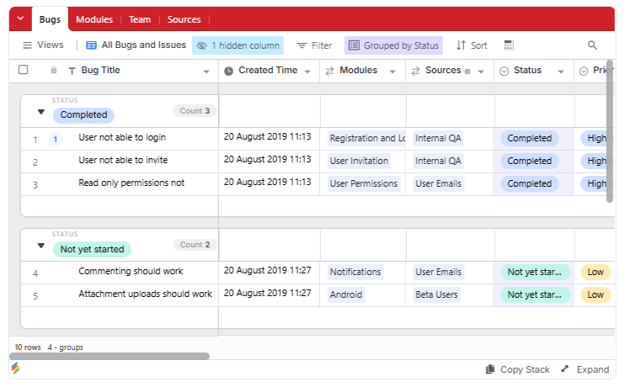Click the 'User Invitation' module tag
Viewport: 630px width, 387px height.
(x=359, y=161)
